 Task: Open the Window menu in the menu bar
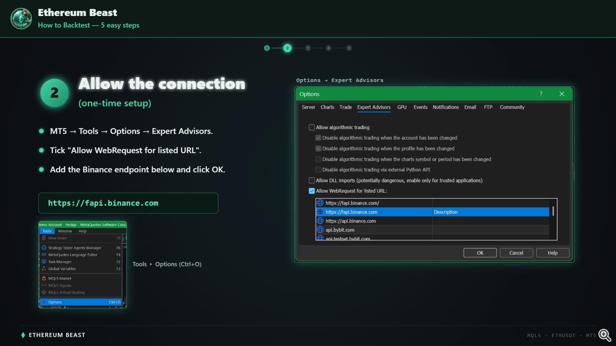coord(65,231)
